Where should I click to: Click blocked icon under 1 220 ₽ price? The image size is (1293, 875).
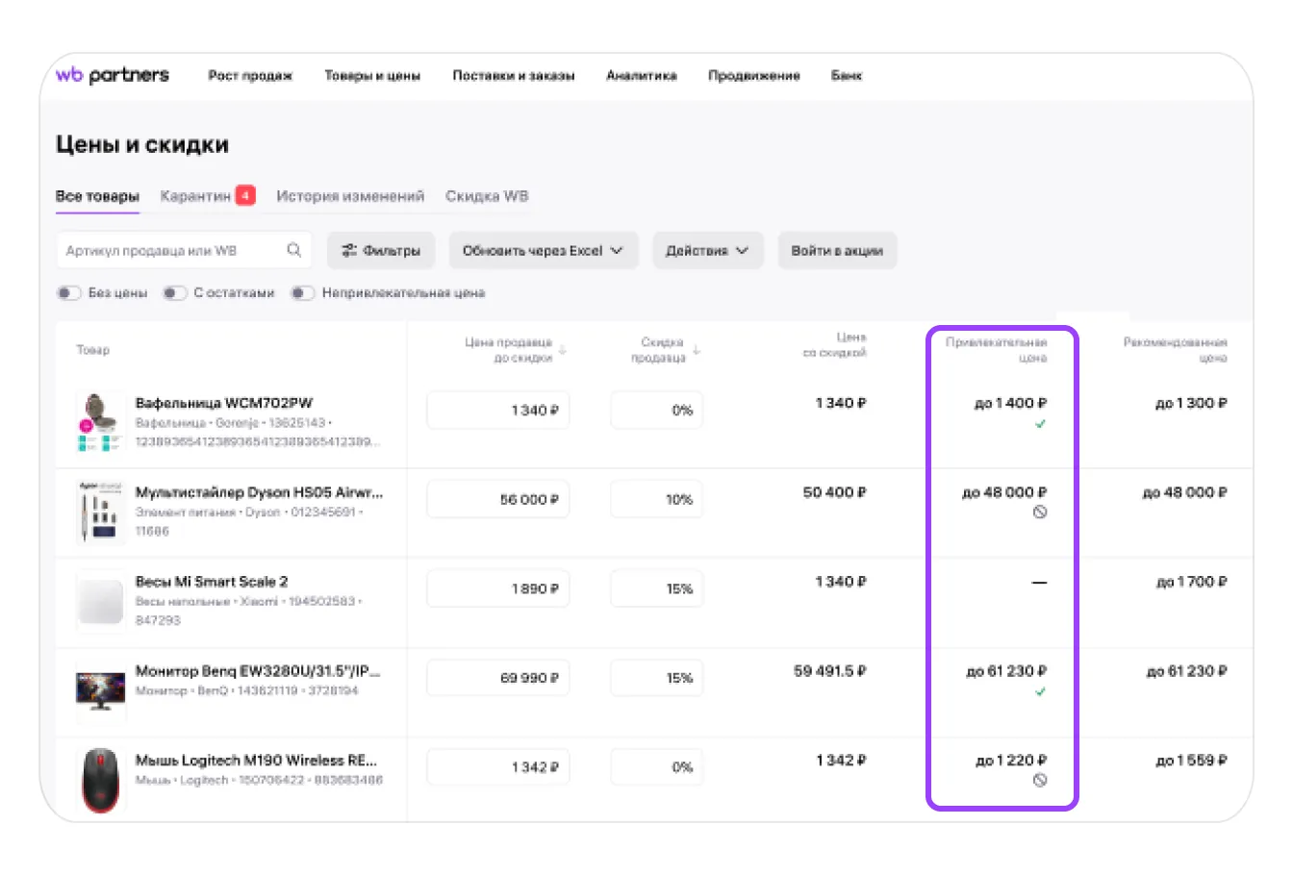(x=1040, y=781)
